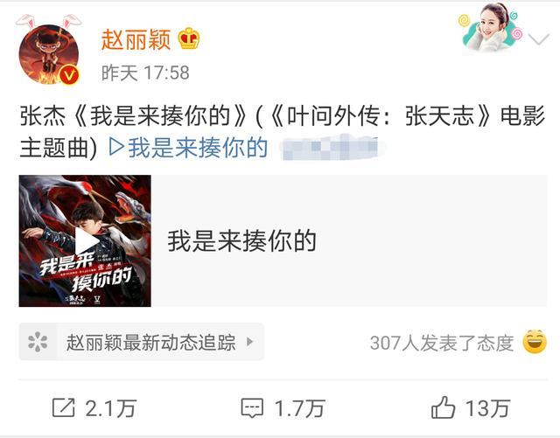
Task: Click the 赵丽颖 username
Action: [136, 39]
